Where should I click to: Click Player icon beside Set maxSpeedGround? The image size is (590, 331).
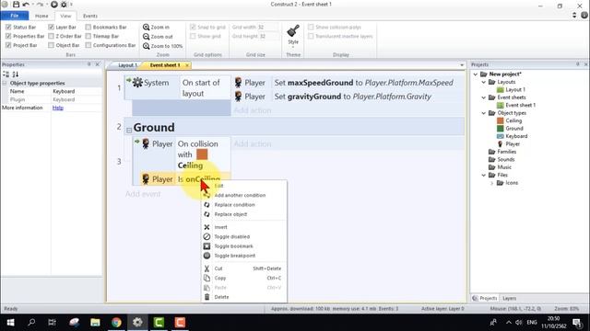(238, 83)
